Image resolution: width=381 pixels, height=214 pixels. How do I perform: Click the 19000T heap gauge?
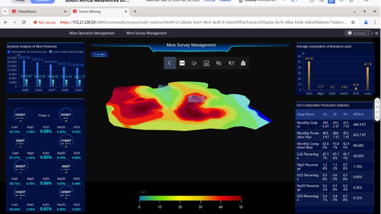coord(21,115)
